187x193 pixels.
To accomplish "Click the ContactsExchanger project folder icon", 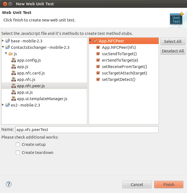I will 8,47.
